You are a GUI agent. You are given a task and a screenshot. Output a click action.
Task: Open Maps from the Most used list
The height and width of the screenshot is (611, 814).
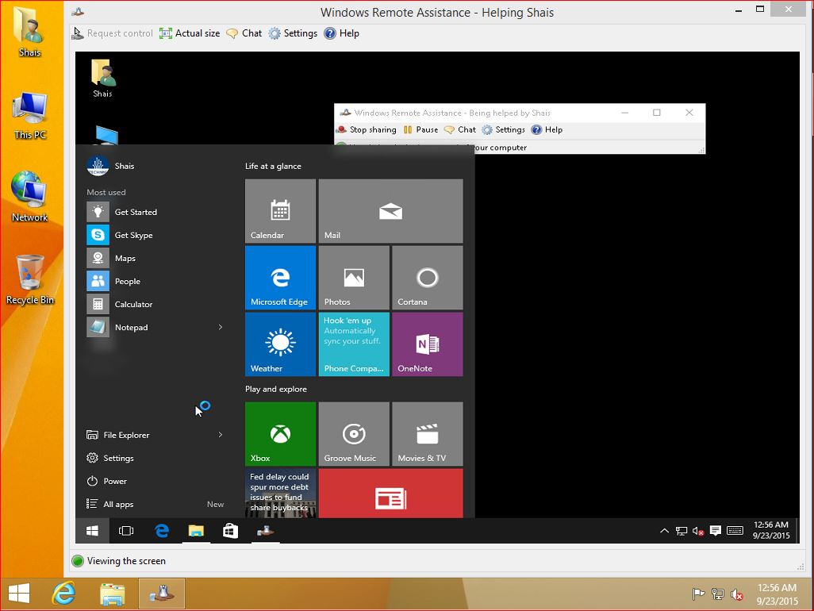[x=156, y=258]
